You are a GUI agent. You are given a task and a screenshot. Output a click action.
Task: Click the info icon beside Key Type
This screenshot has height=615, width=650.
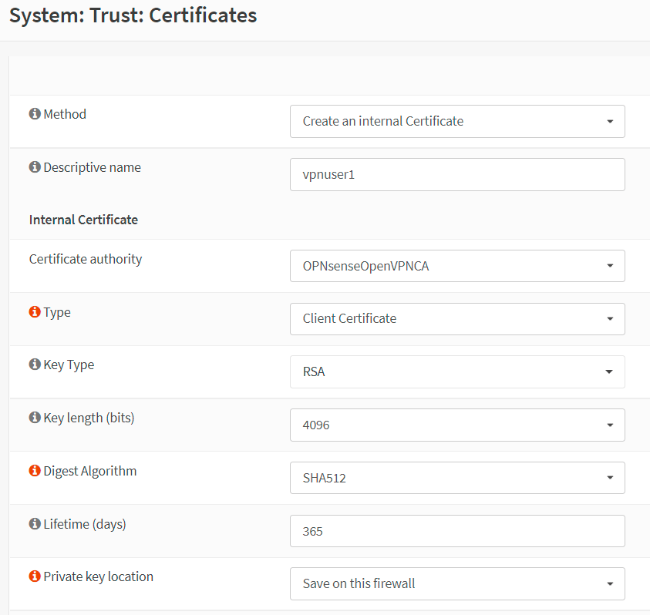pyautogui.click(x=35, y=364)
